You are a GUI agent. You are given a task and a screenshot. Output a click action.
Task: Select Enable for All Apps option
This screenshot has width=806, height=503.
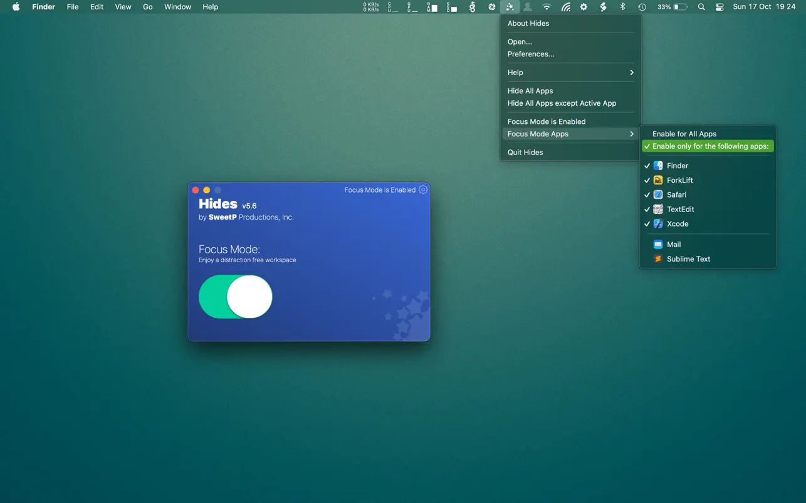684,134
